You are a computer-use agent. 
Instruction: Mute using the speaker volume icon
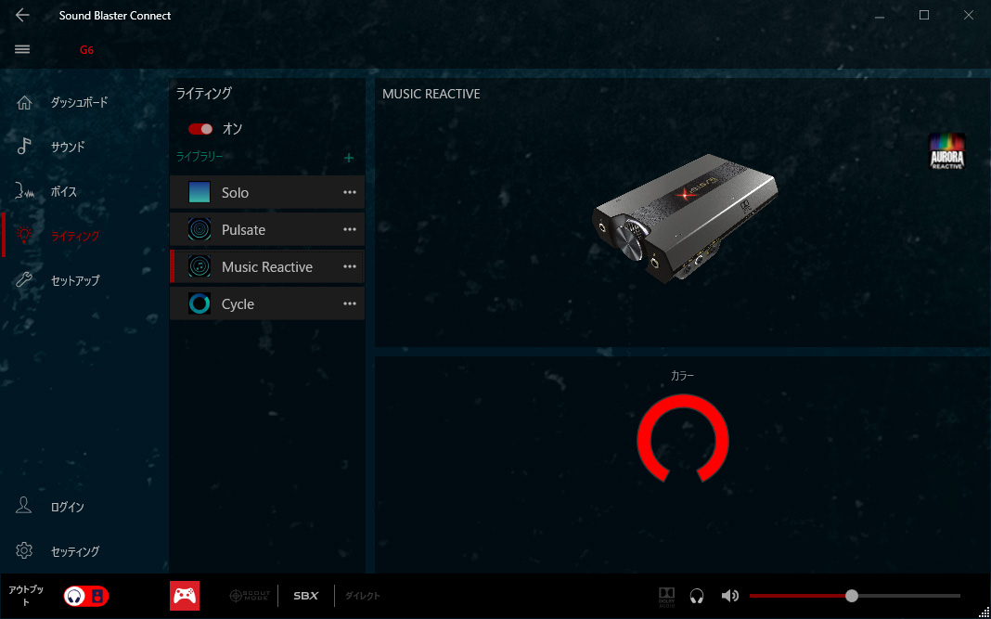(x=730, y=596)
